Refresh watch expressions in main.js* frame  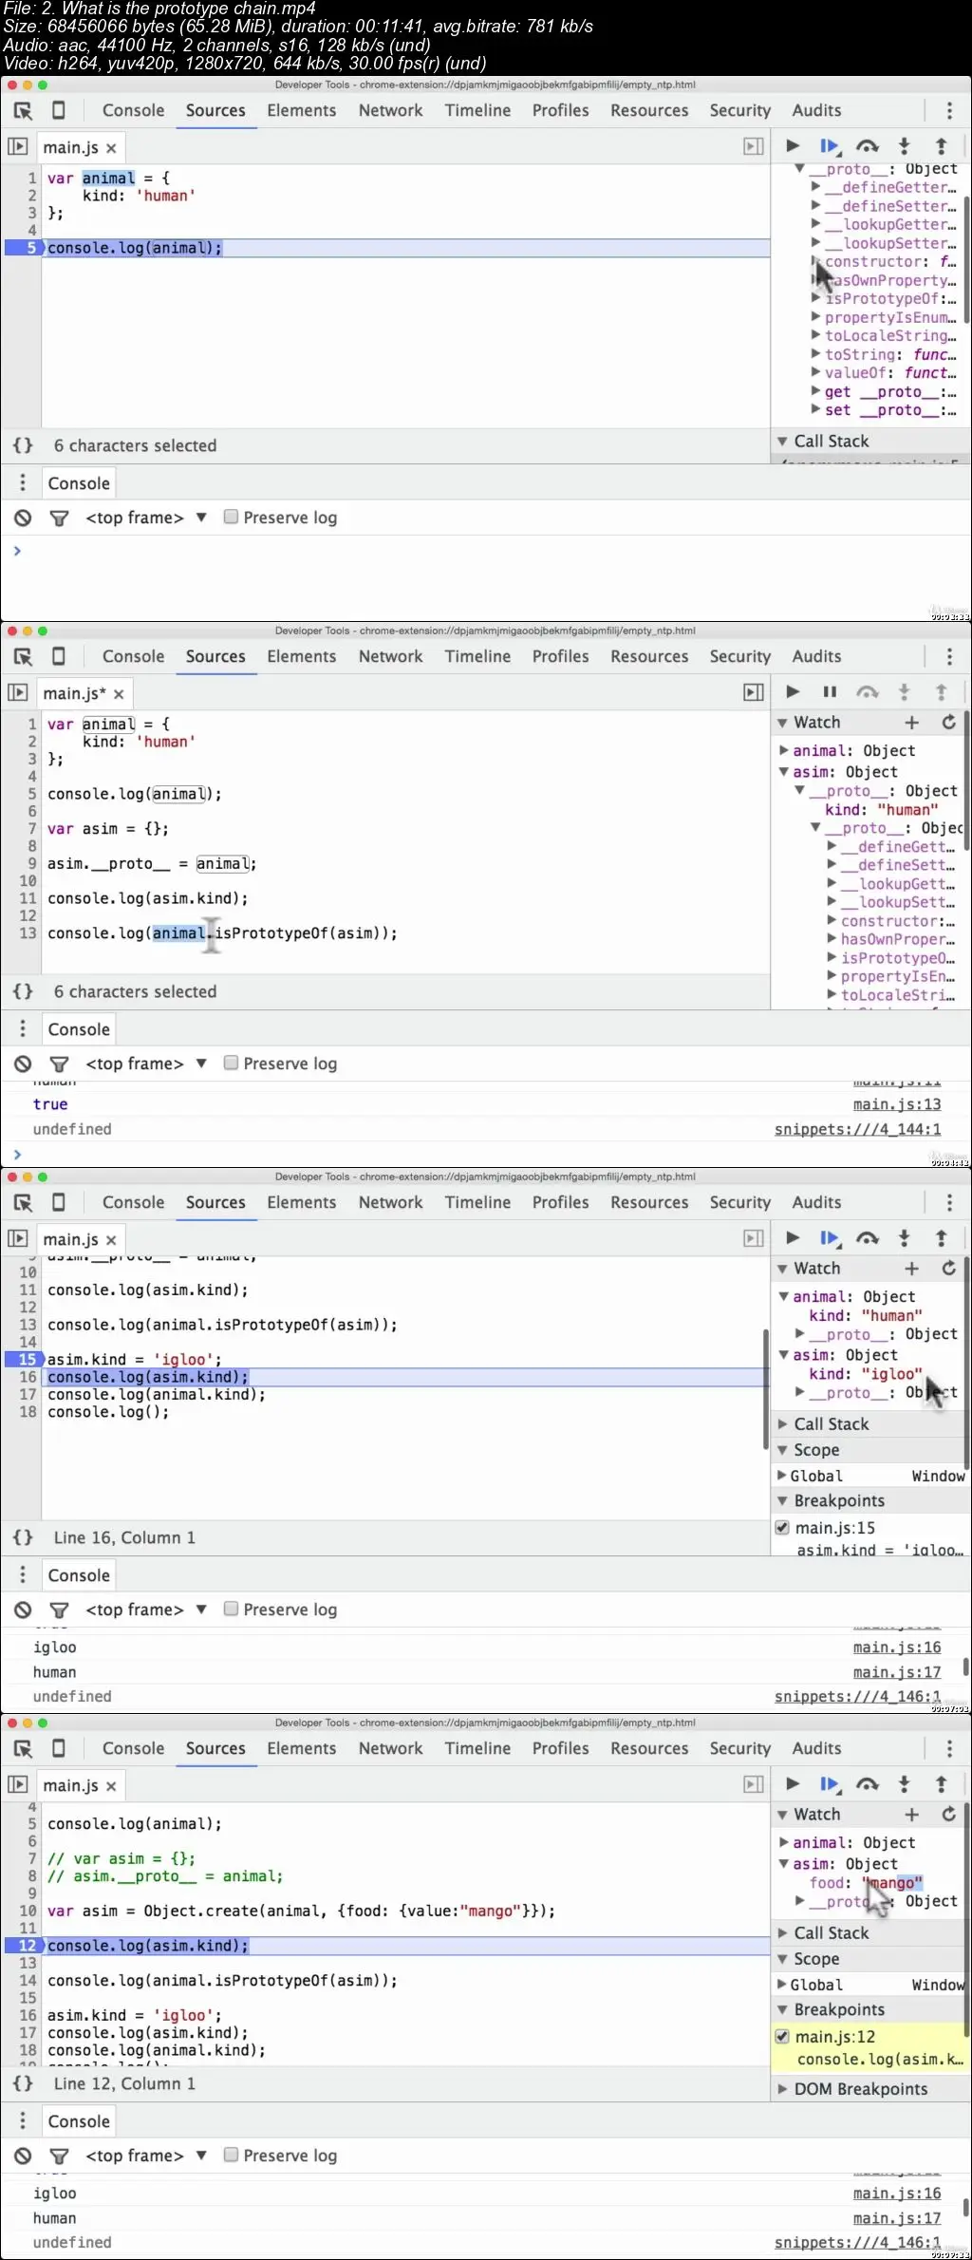(x=948, y=722)
